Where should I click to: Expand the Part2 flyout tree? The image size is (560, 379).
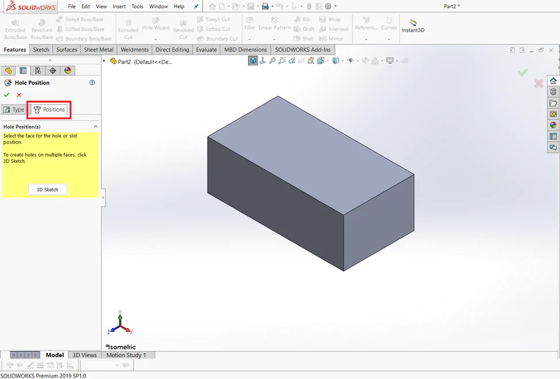[x=104, y=61]
